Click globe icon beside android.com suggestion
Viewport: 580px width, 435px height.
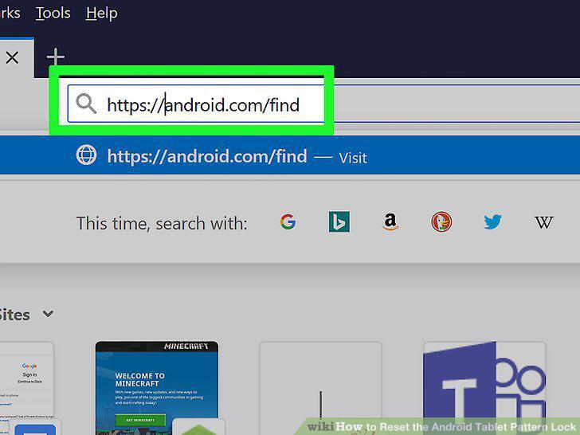(x=86, y=155)
